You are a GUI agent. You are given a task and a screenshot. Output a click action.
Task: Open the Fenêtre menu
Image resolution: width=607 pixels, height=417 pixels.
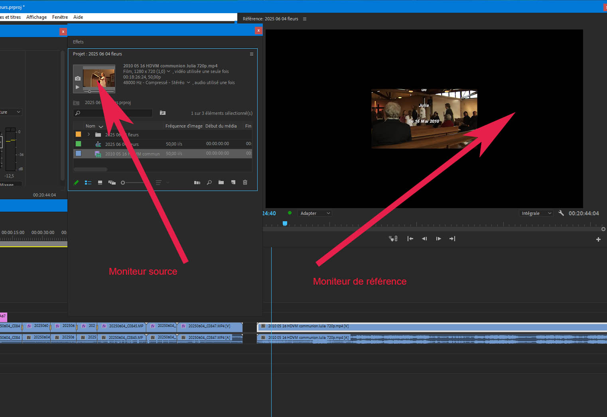(60, 17)
